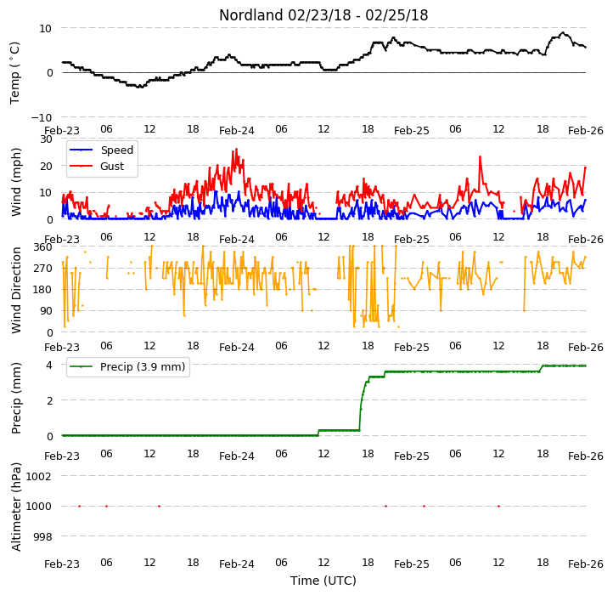This screenshot has height=595, width=613.
Task: Click the Feb-24 tick under temperature chart
Action: 237,131
